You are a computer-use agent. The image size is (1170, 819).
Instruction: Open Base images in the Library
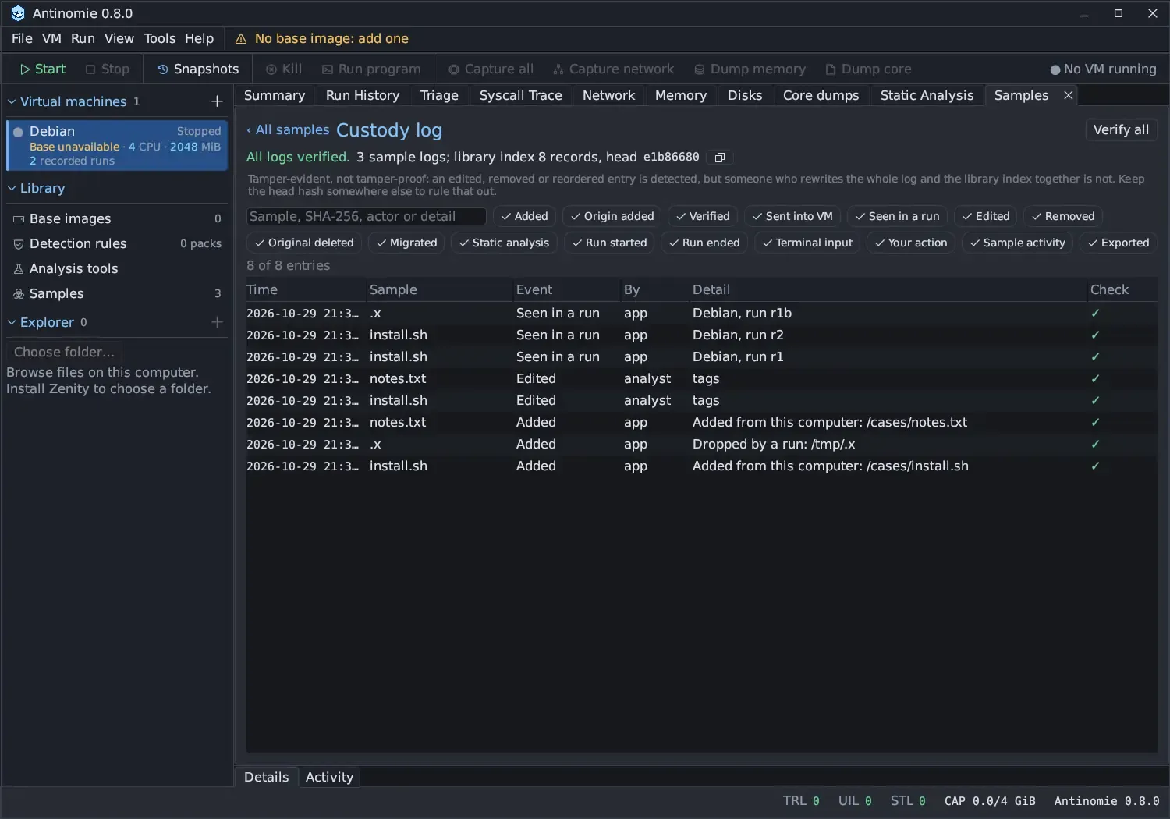click(117, 218)
